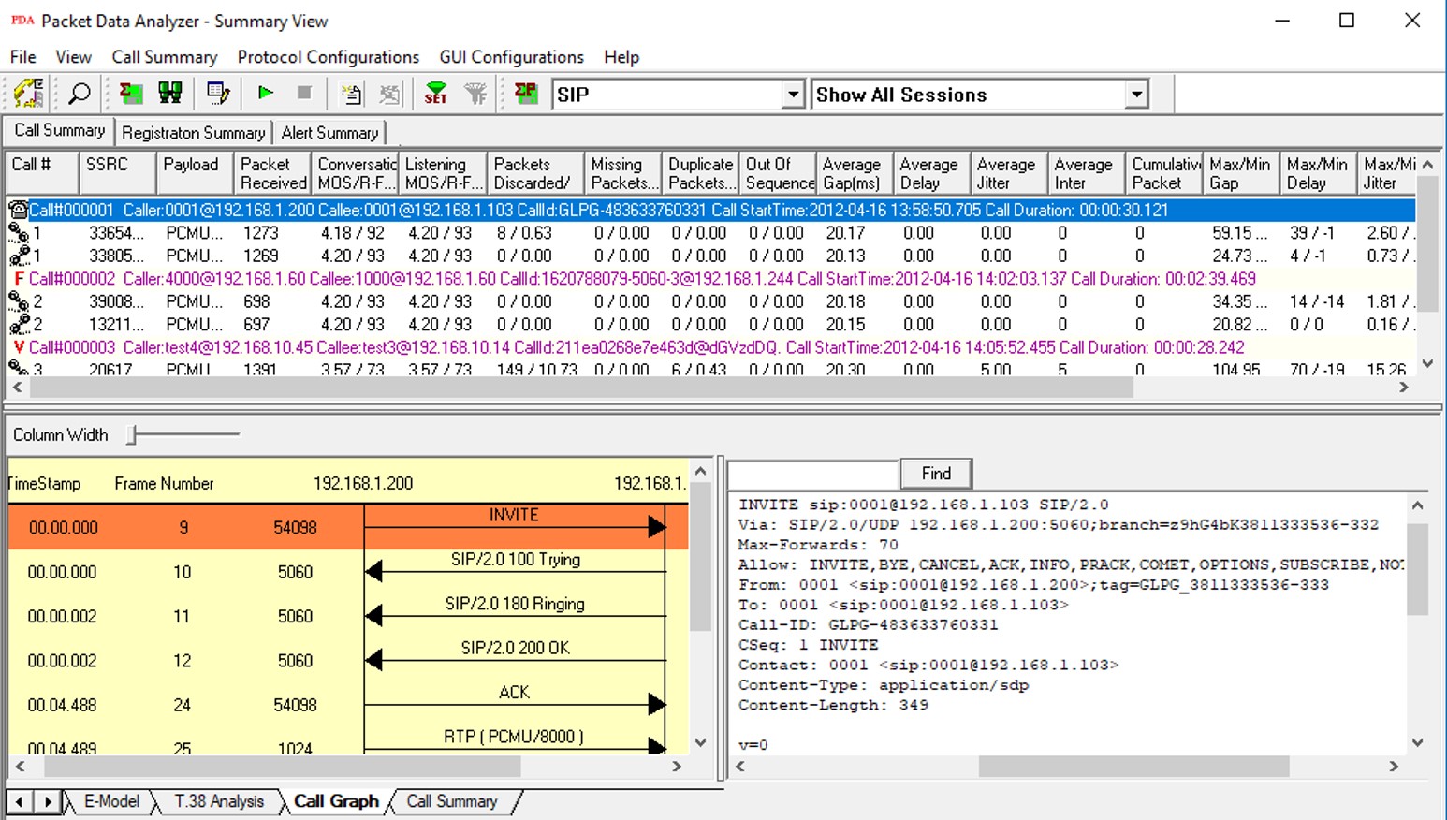Click the magnifying glass search icon
The height and width of the screenshot is (820, 1447).
point(80,94)
